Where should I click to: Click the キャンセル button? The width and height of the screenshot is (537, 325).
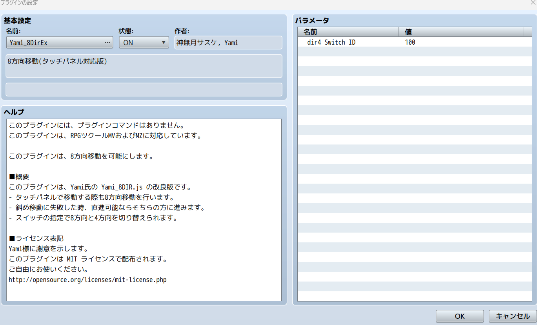(513, 316)
